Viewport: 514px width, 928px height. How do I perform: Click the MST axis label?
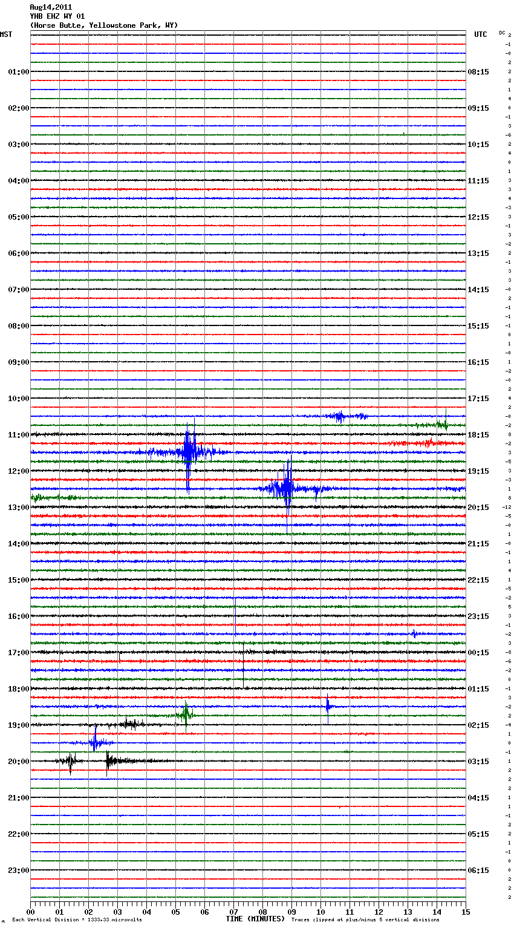tap(6, 34)
